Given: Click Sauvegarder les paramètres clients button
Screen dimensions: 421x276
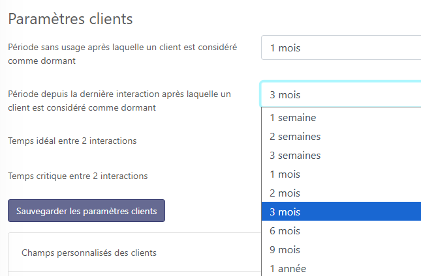Looking at the screenshot, I should click(86, 211).
